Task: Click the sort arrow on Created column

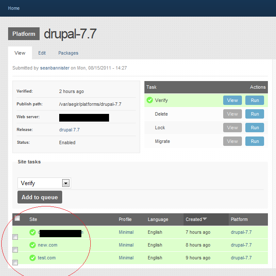Action: [204, 219]
